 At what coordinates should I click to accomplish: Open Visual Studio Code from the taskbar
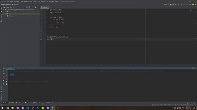coord(28,108)
